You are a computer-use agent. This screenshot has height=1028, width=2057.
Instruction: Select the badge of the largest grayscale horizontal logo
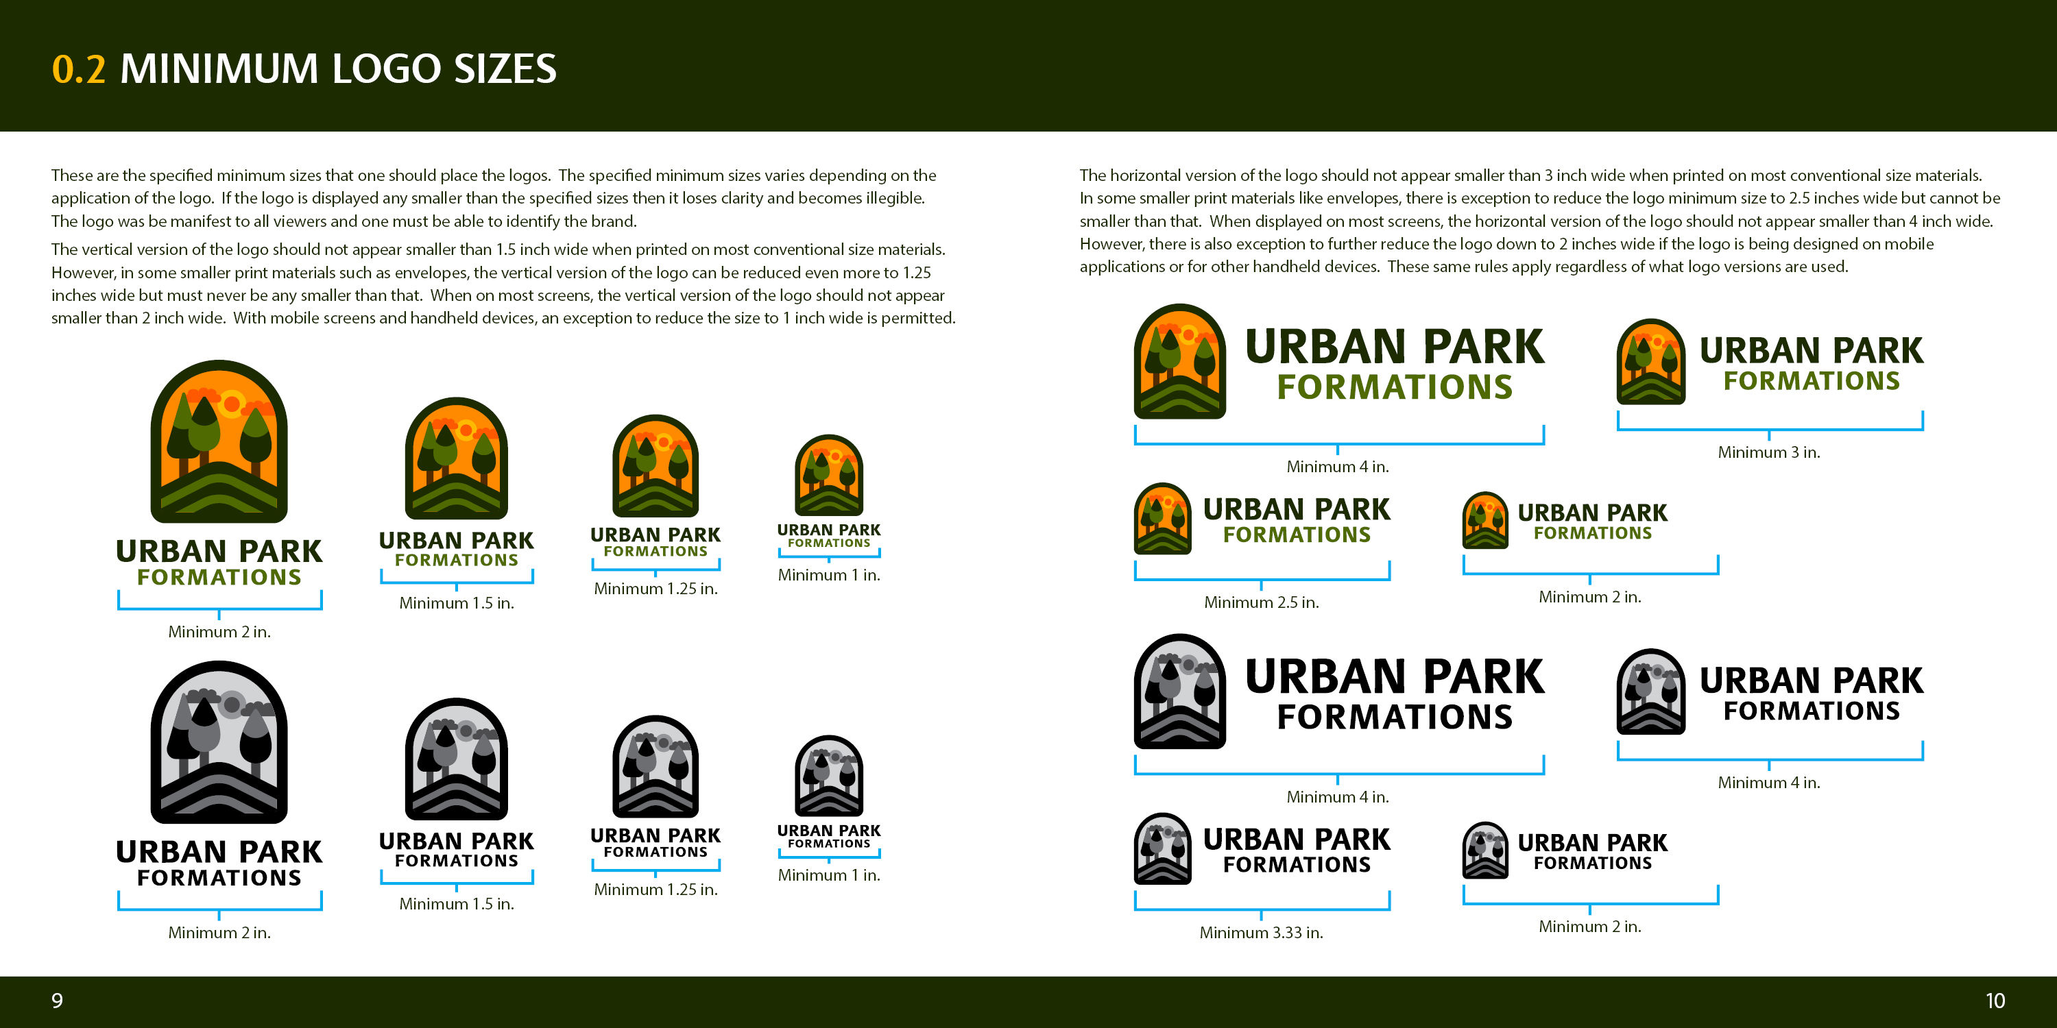point(1179,692)
